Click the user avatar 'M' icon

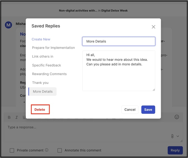click(8, 25)
